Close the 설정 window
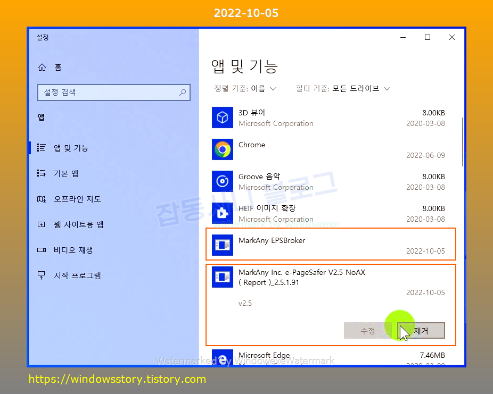Screen dimensions: 493x394 [x=452, y=37]
